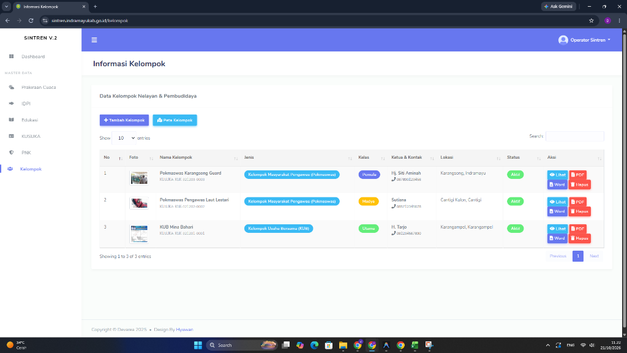
Task: Open the Peta Kelompok map button
Action: 175,120
